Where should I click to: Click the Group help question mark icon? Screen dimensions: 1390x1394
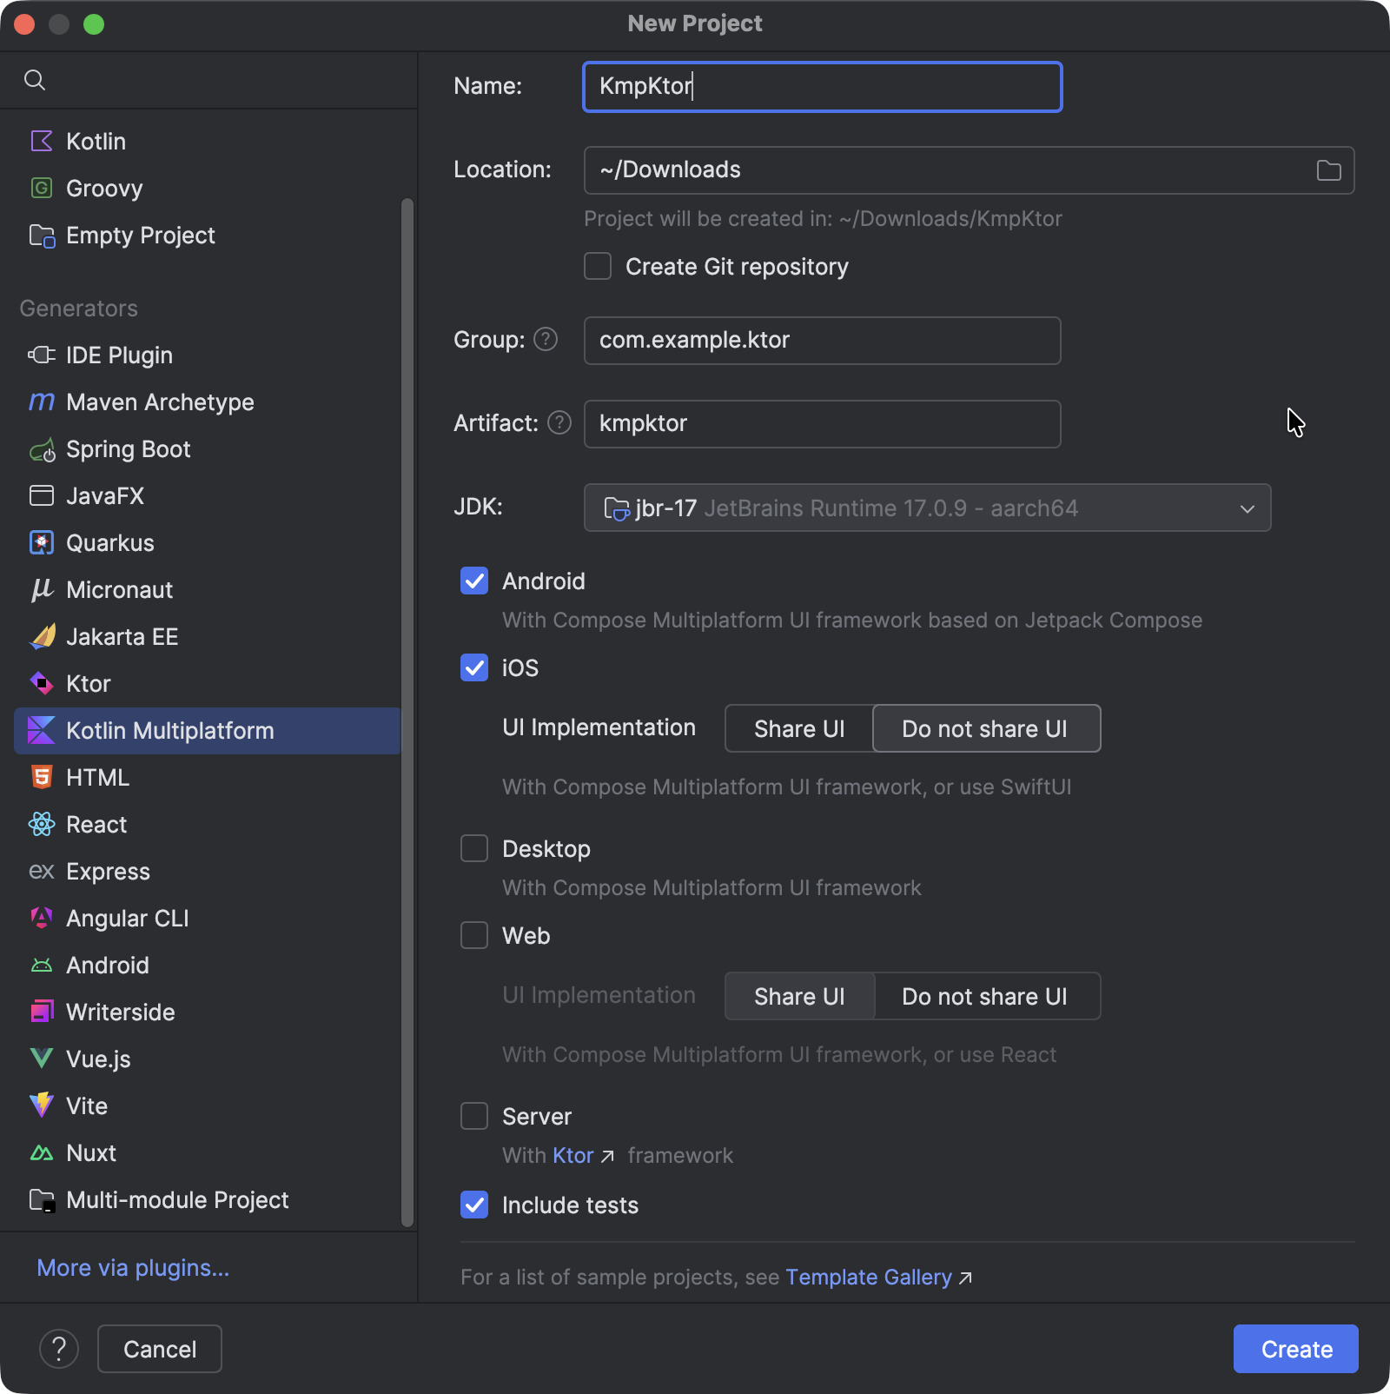tap(546, 340)
